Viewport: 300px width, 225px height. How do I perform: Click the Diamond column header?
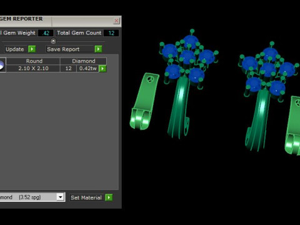[84, 61]
